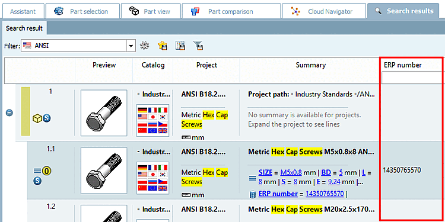445x222 pixels.
Task: Click the yellow 3D cube icon in row 1
Action: click(x=37, y=118)
